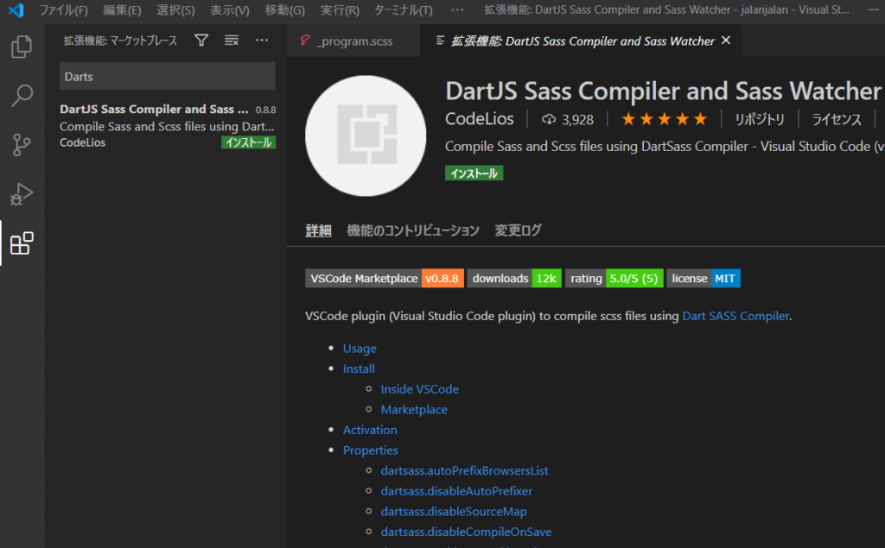This screenshot has width=885, height=548.
Task: Open the Run and Debug view
Action: tap(22, 194)
